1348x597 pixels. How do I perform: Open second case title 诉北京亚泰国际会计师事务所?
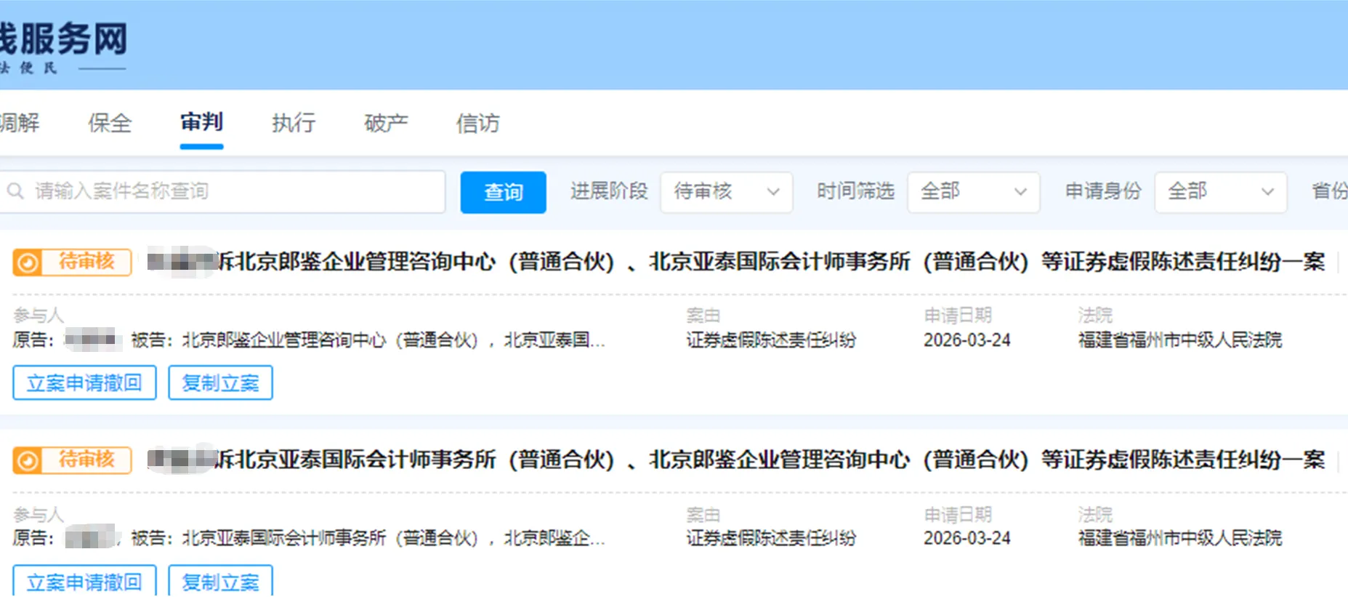pos(736,460)
